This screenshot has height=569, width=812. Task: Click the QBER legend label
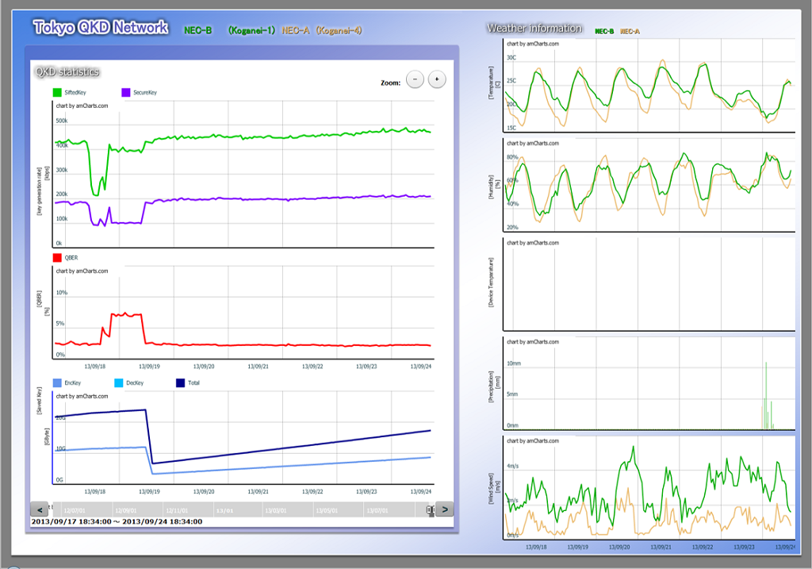tap(71, 258)
